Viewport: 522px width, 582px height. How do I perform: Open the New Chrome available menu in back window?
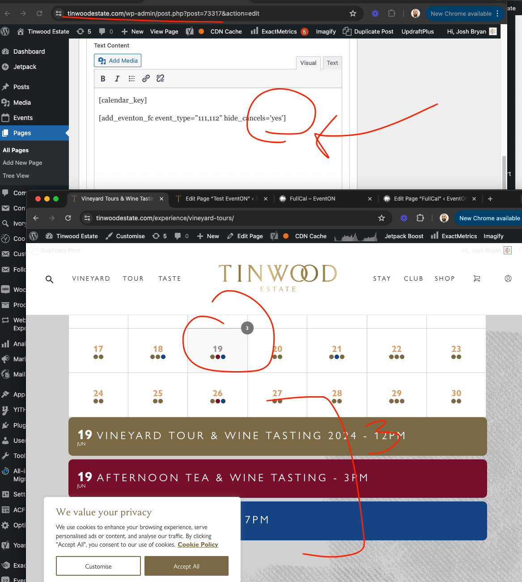pyautogui.click(x=464, y=13)
